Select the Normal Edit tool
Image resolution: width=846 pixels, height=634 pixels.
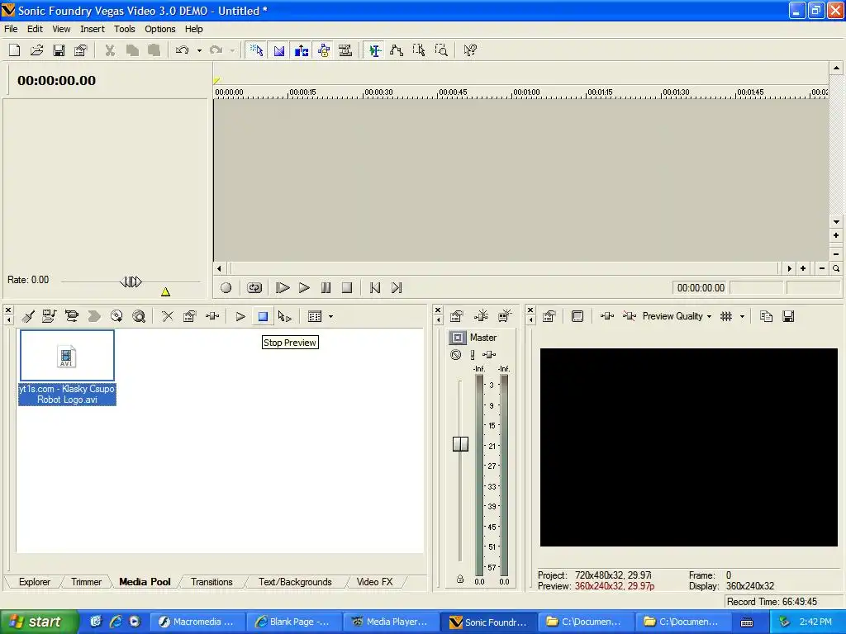pyautogui.click(x=374, y=50)
